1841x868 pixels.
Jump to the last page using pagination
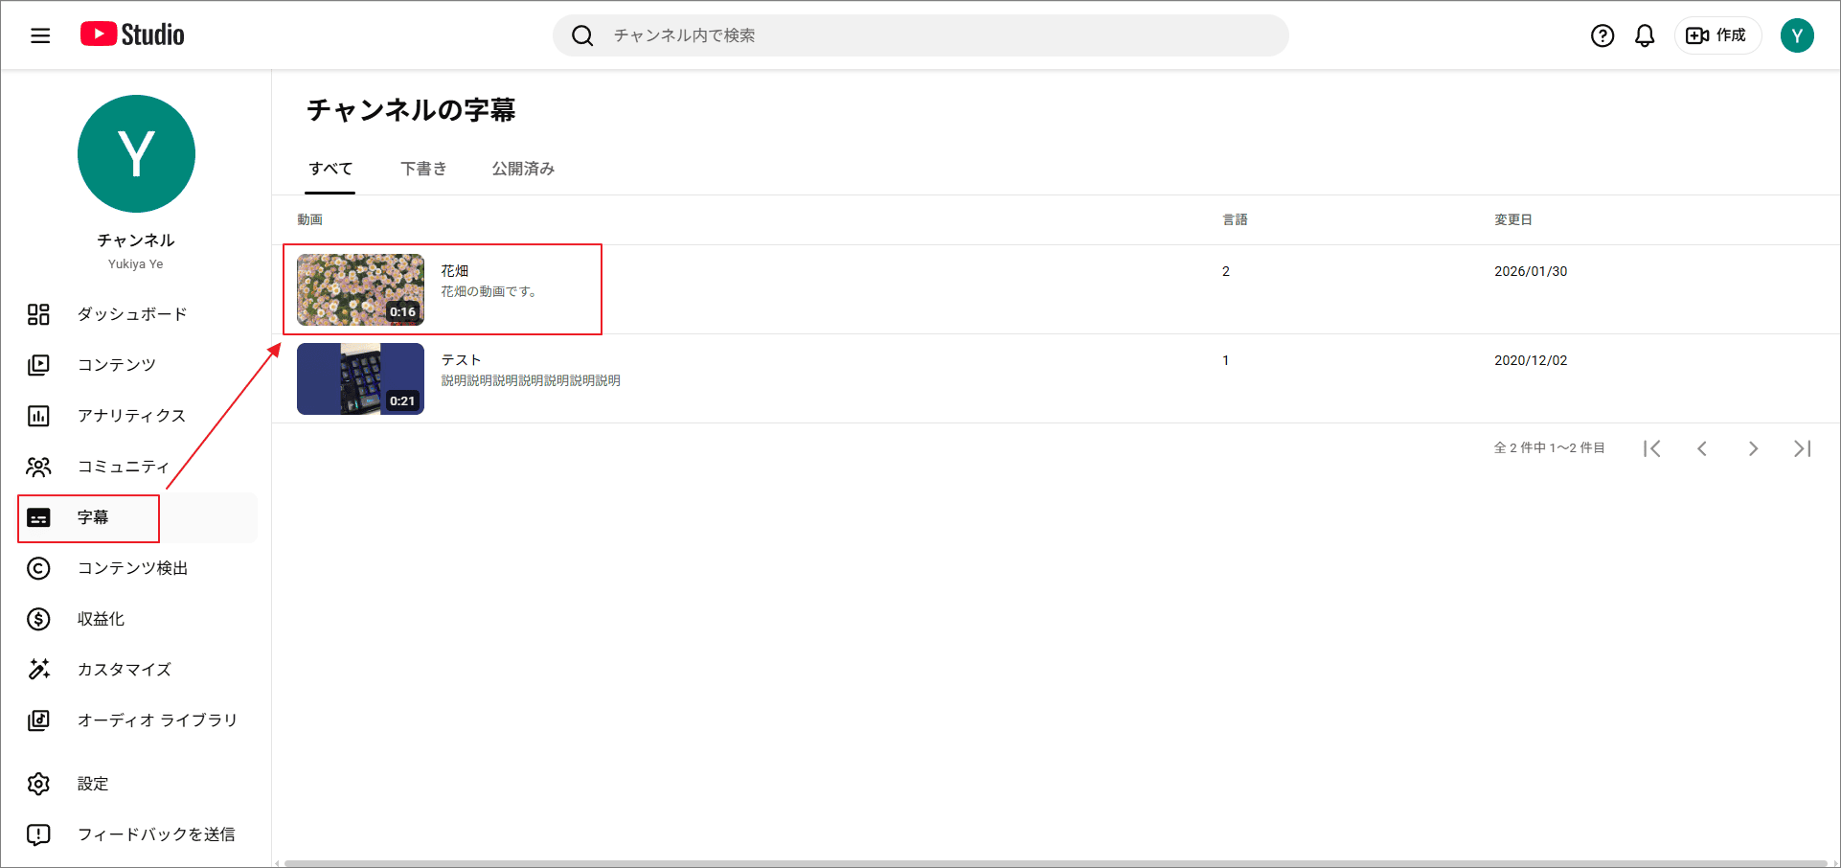coord(1803,447)
